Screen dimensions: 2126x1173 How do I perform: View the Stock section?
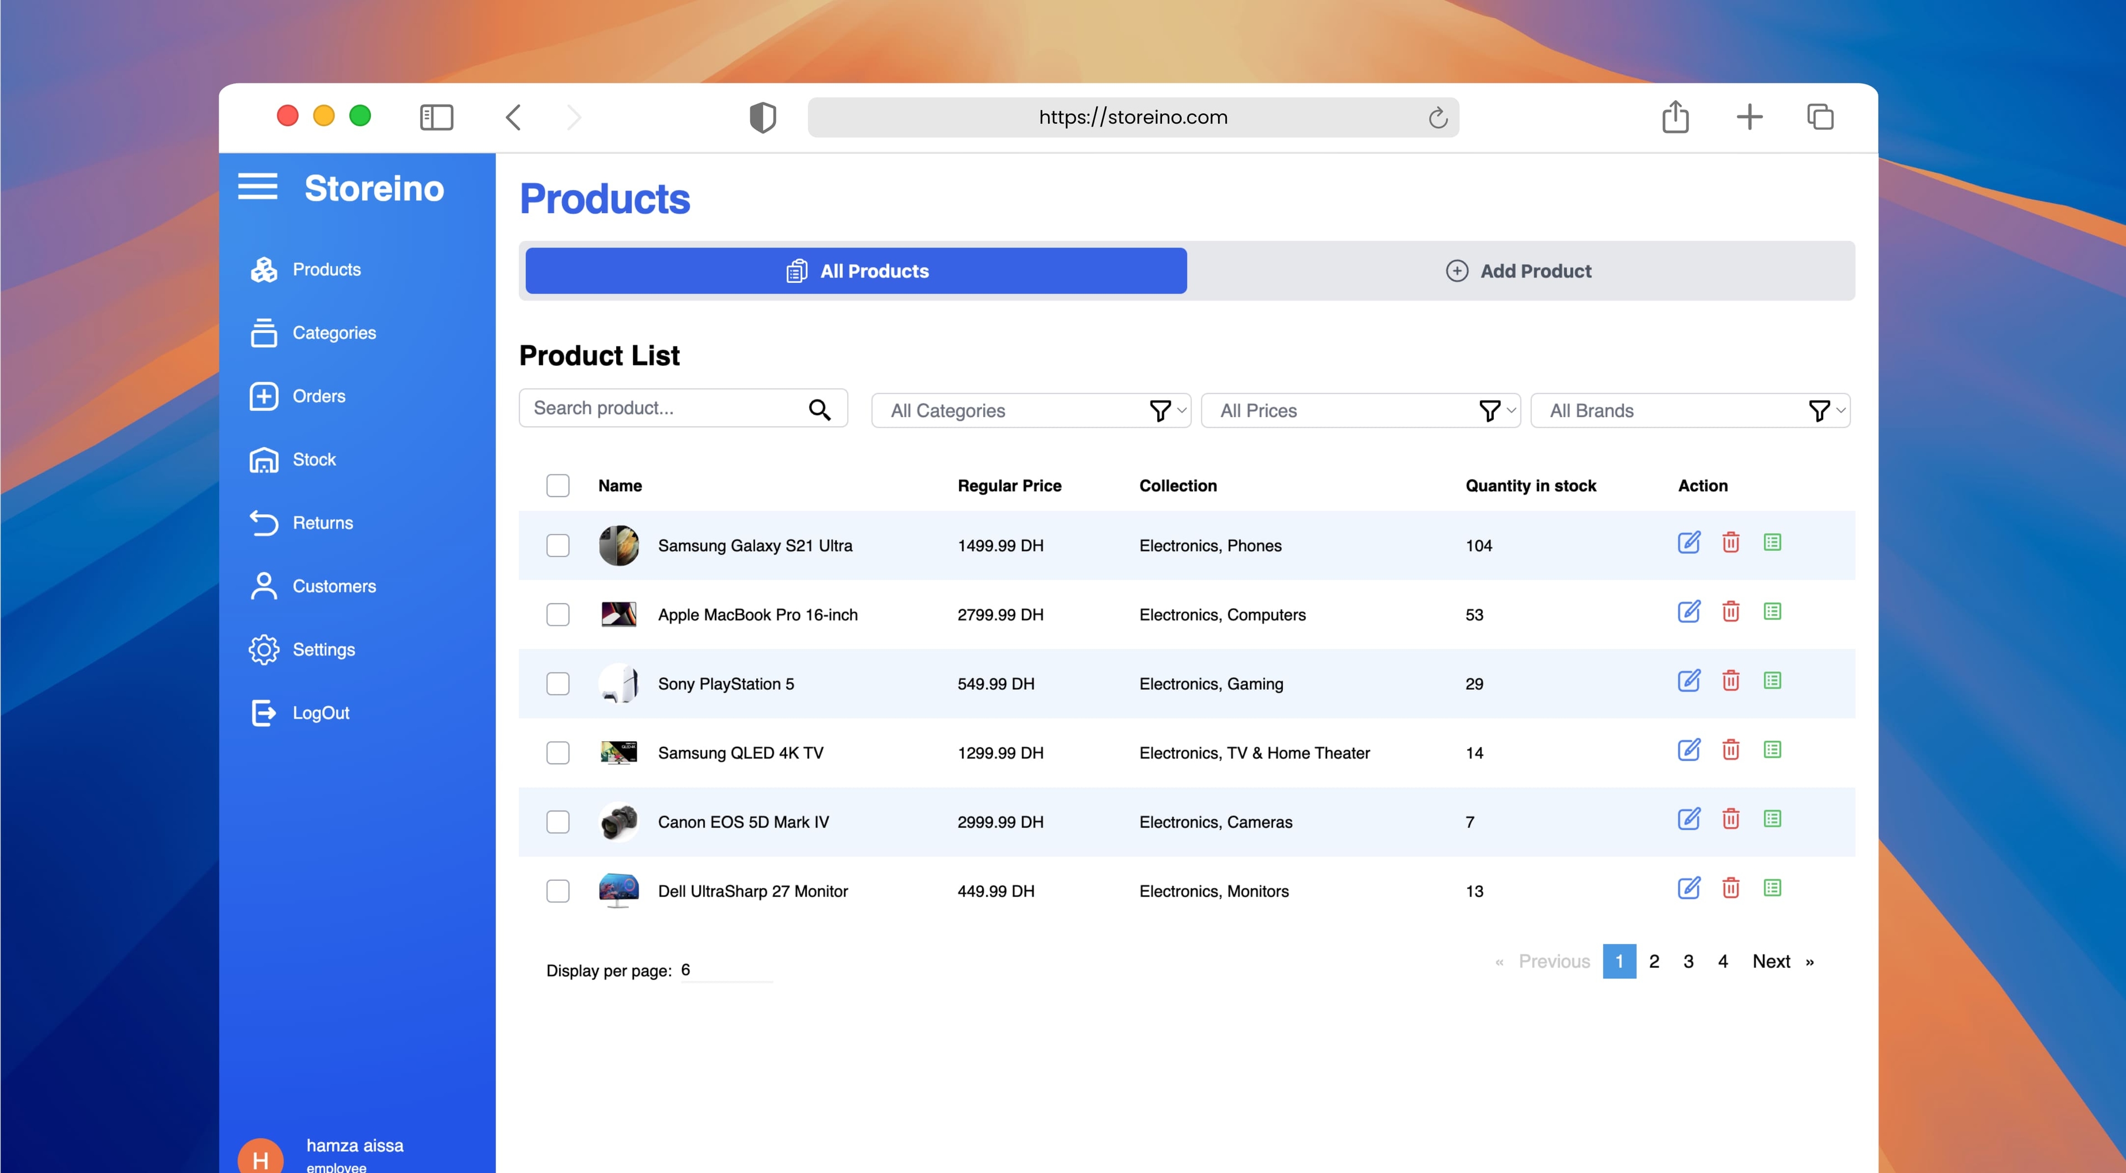[314, 459]
